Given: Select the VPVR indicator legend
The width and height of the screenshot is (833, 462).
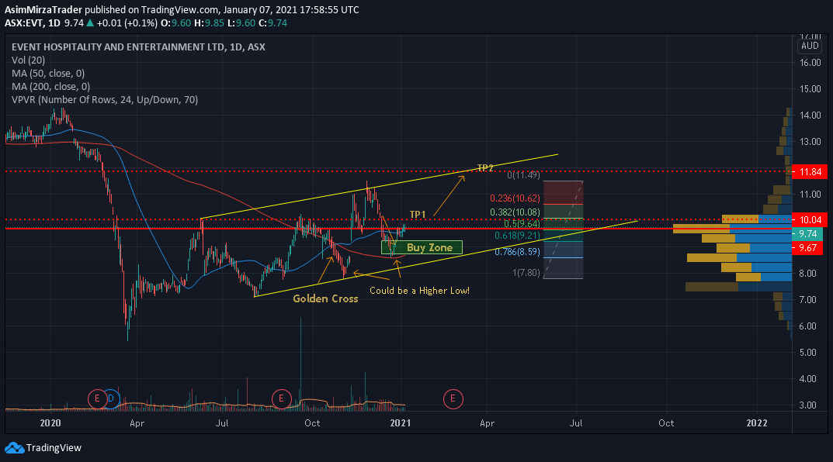Looking at the screenshot, I should click(105, 100).
